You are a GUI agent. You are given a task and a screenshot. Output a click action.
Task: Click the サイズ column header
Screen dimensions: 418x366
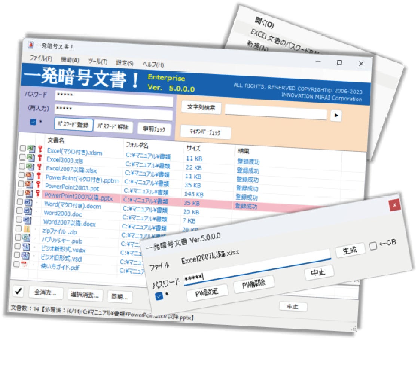(193, 148)
